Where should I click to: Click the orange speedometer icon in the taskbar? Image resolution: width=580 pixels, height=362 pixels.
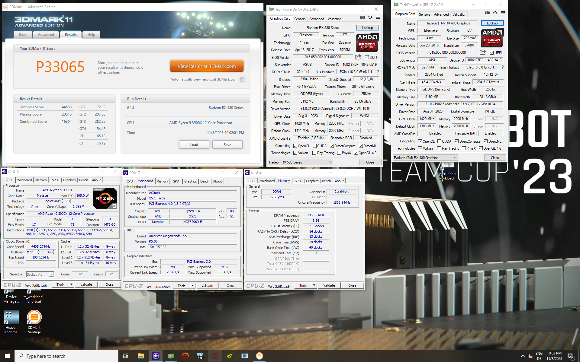click(185, 356)
